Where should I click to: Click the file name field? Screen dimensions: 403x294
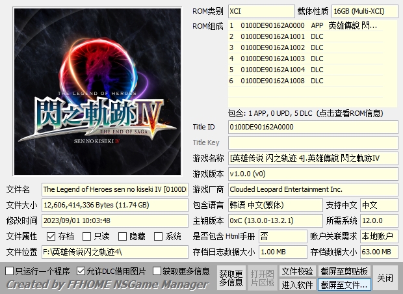pos(115,189)
